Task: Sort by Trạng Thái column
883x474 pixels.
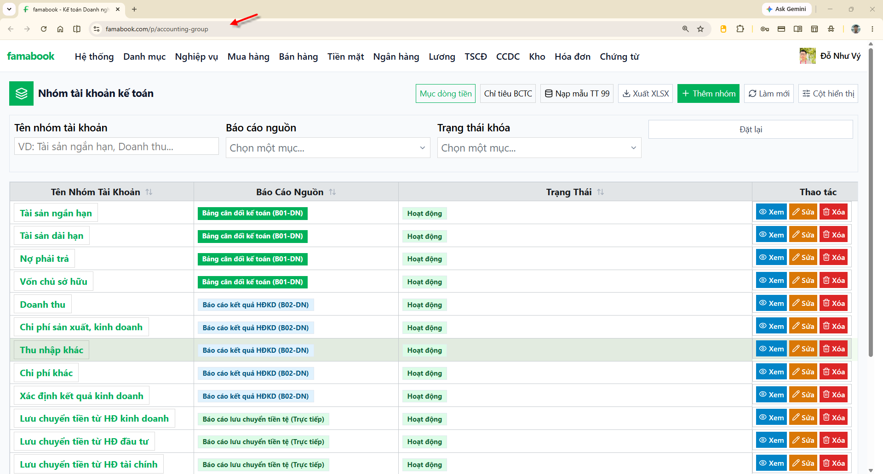Action: pos(601,192)
